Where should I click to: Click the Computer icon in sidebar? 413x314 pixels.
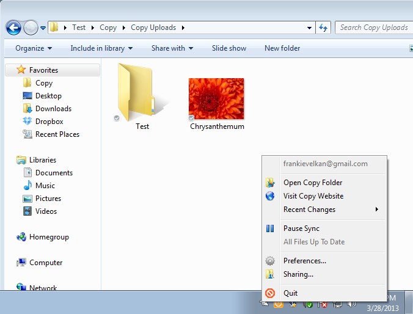[x=22, y=263]
